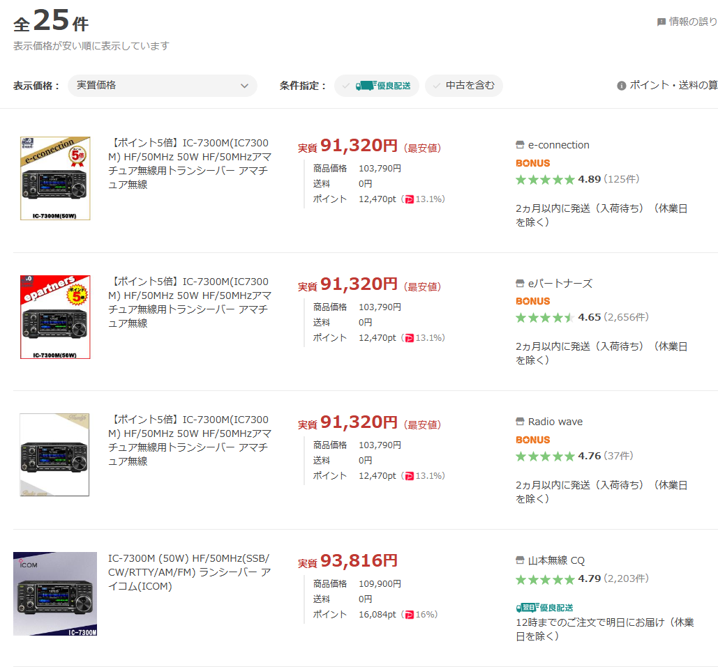
Task: Click the 情報の誤り report flag icon
Action: pyautogui.click(x=661, y=22)
